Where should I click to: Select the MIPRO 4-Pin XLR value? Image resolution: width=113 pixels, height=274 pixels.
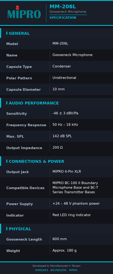67,172
